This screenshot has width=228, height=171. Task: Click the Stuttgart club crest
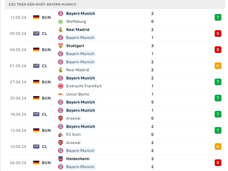[x=61, y=46]
